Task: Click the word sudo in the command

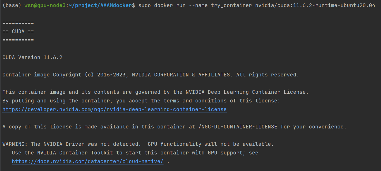Action: click(x=144, y=5)
